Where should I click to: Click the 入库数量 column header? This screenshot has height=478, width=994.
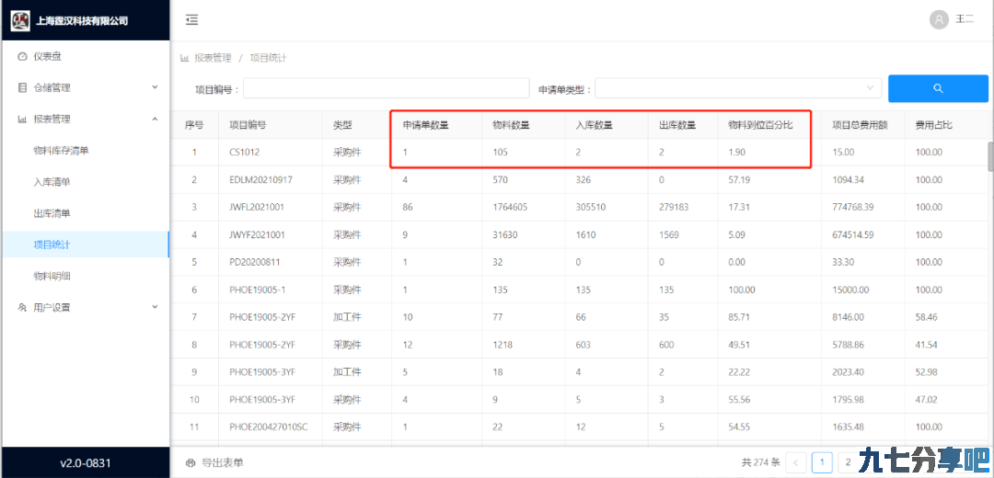tap(594, 125)
